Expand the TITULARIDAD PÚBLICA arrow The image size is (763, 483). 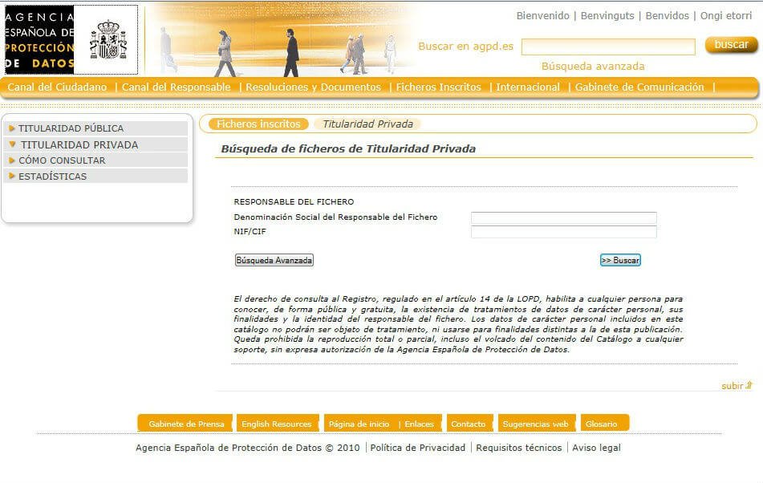click(x=12, y=128)
